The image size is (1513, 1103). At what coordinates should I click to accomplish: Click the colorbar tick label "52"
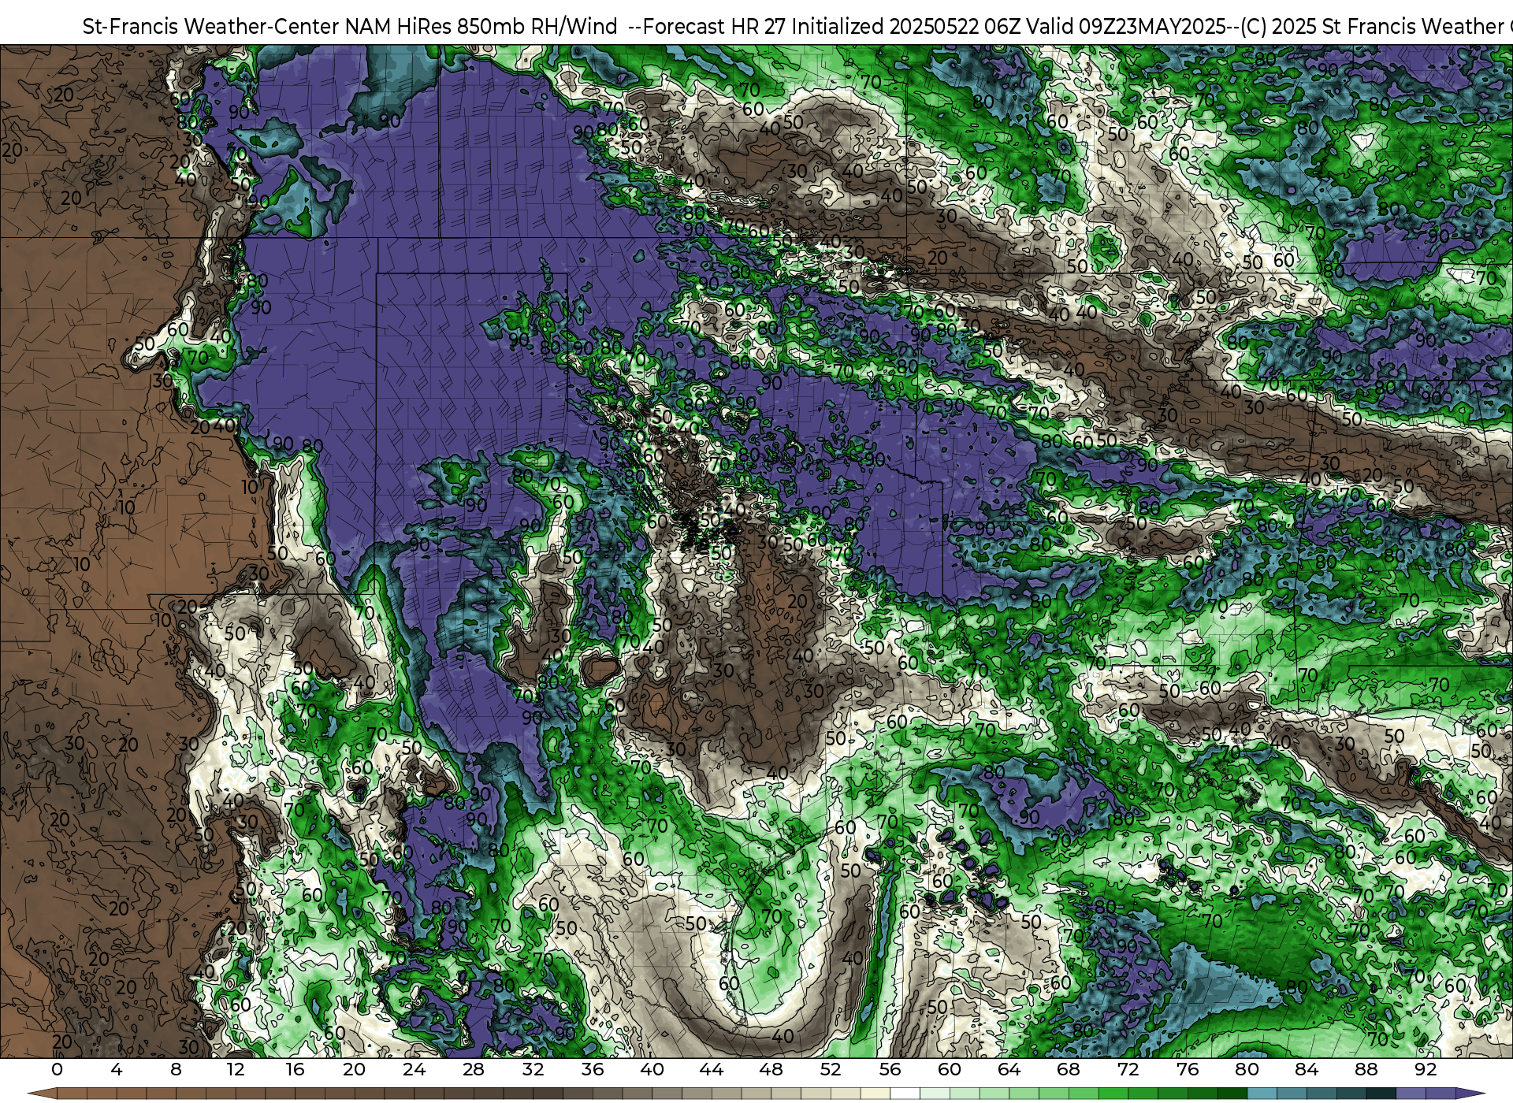831,1070
